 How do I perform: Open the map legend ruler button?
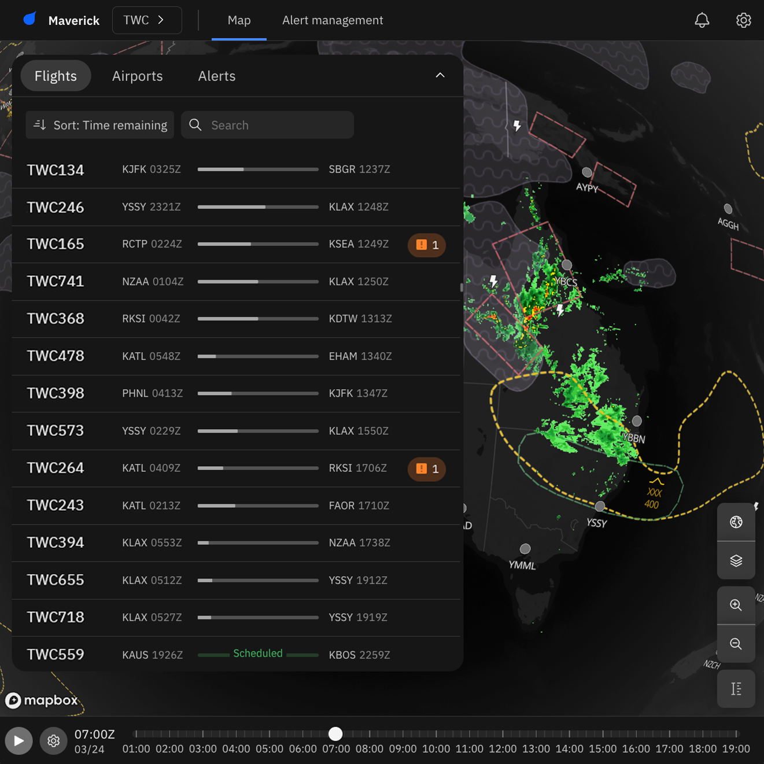736,688
